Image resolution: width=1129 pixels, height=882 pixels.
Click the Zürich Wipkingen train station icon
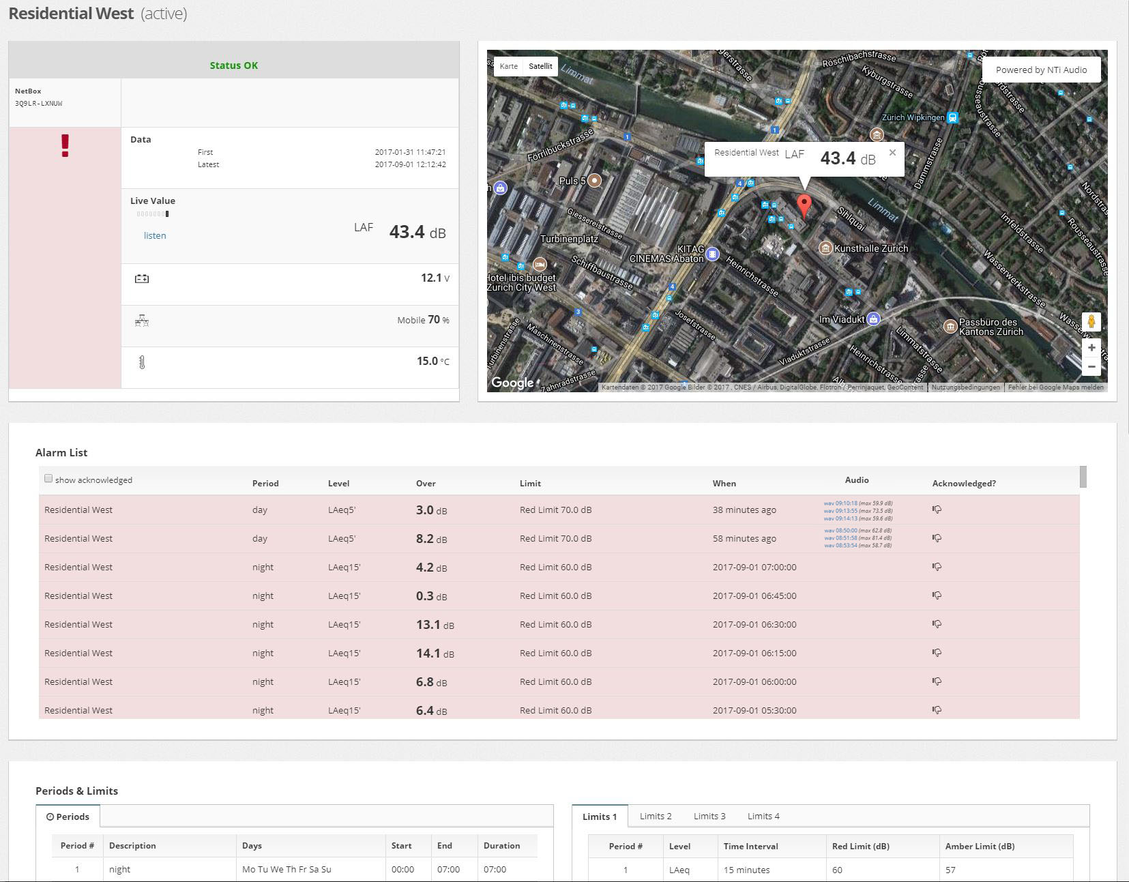tap(953, 117)
